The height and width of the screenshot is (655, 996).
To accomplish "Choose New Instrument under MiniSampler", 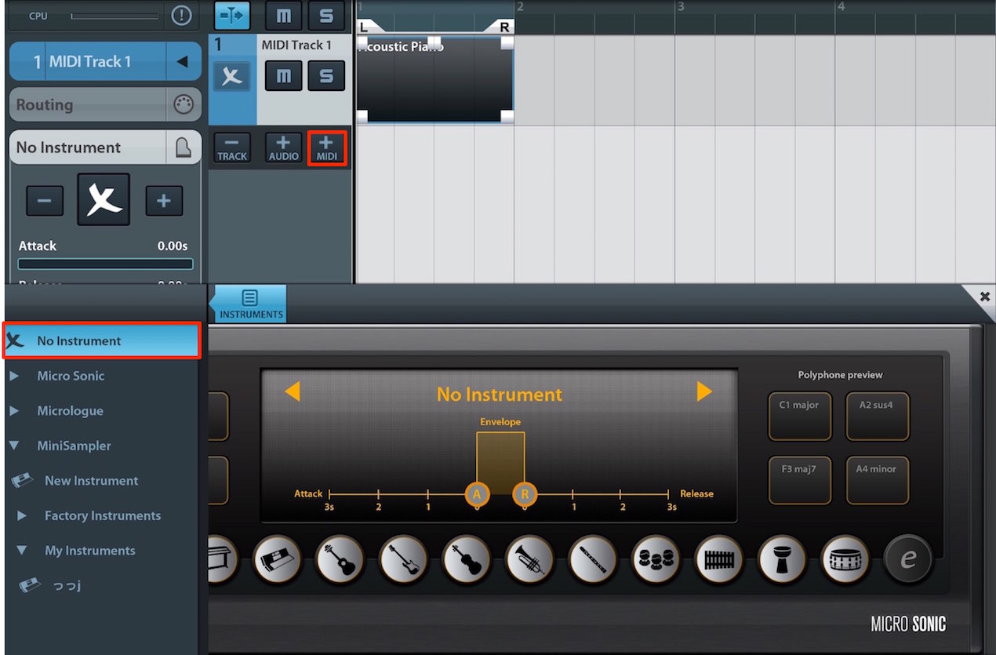I will click(91, 481).
